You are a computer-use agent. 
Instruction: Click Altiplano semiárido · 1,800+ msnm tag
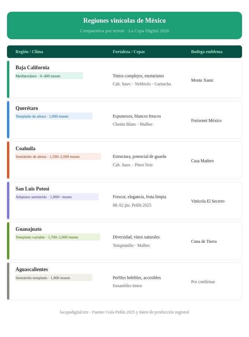coord(57,197)
